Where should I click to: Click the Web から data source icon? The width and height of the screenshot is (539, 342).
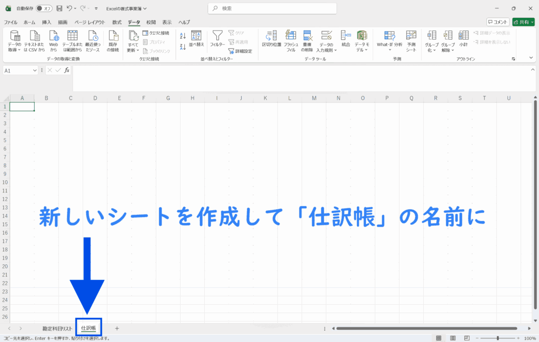coord(54,36)
